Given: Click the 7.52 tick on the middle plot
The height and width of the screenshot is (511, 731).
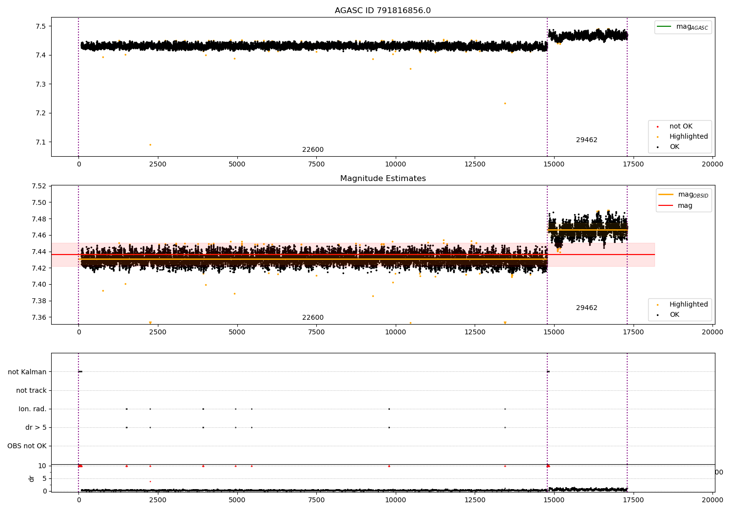Looking at the screenshot, I should [38, 186].
